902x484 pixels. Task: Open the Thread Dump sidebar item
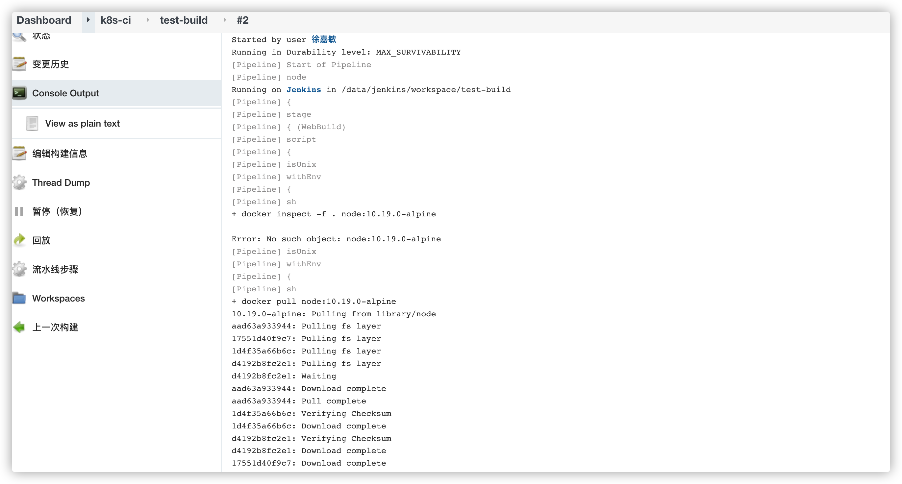(61, 183)
